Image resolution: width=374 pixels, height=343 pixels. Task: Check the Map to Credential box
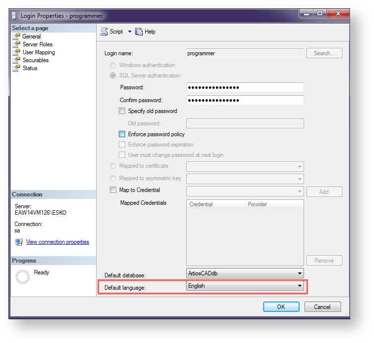(x=113, y=190)
